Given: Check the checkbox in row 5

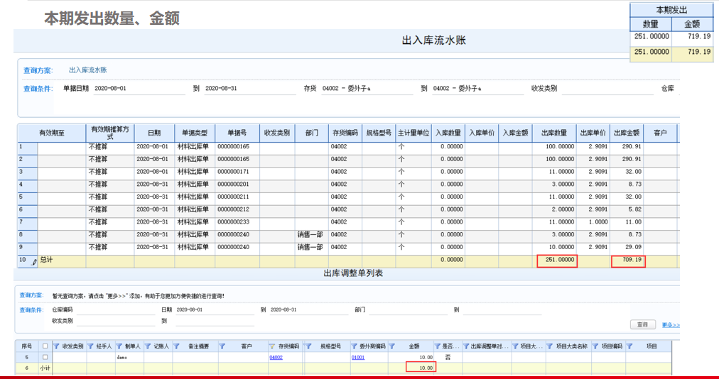Looking at the screenshot, I should point(45,357).
